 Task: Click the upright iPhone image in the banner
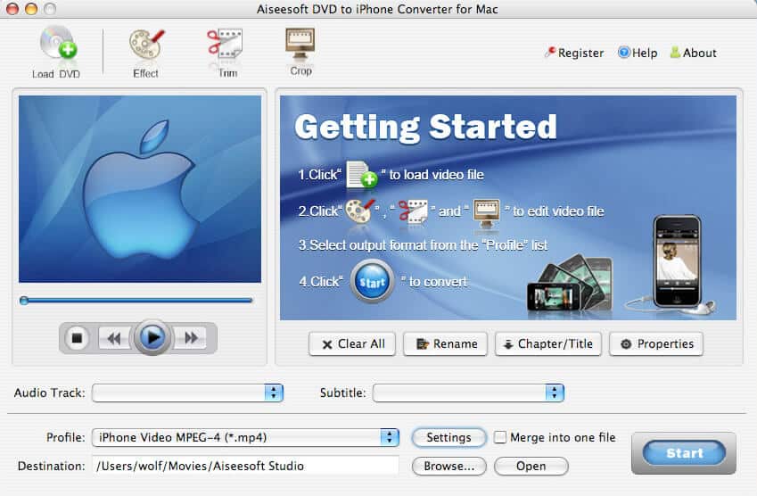point(677,261)
